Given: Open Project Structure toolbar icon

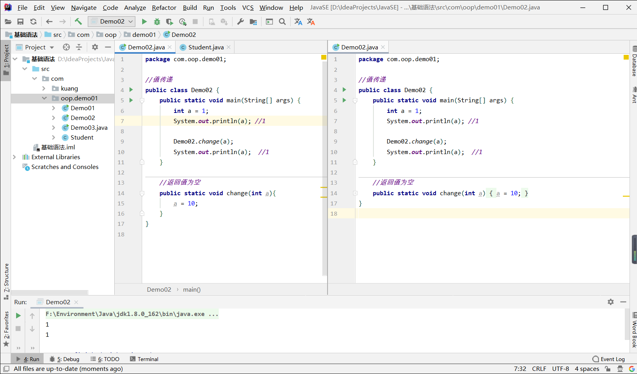Looking at the screenshot, I should click(x=253, y=22).
